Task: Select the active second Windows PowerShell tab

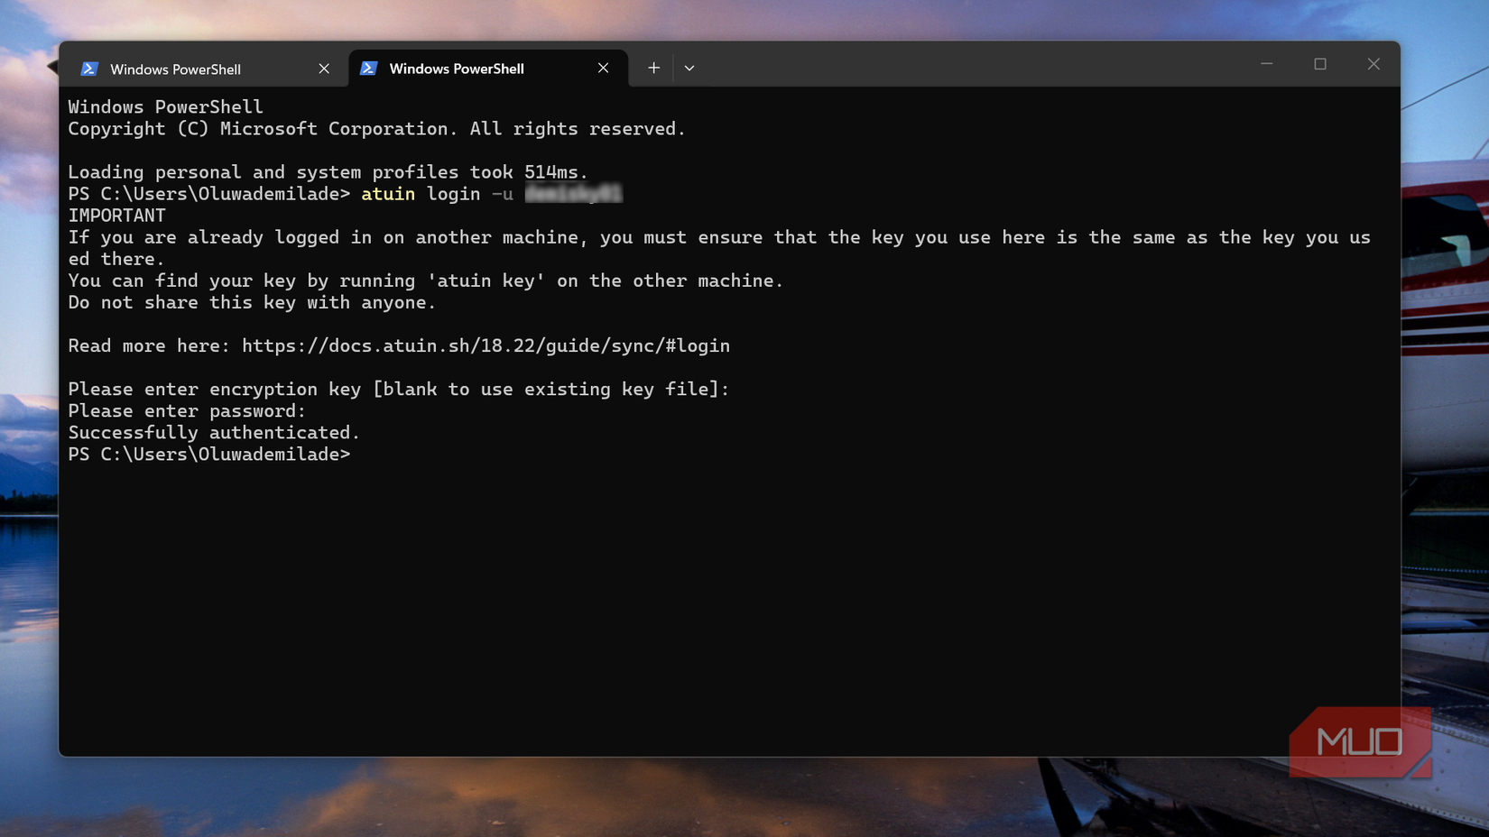Action: pos(487,69)
